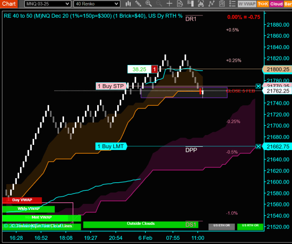Click the 16:28 time axis label
292x244 pixels.
click(x=16, y=238)
